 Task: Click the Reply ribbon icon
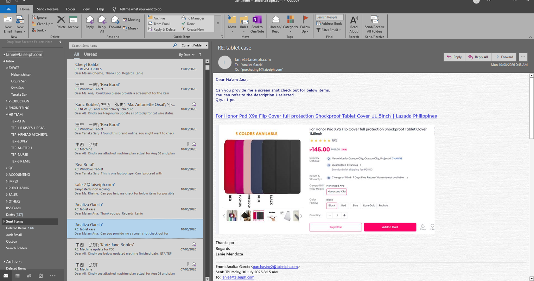[x=90, y=22]
